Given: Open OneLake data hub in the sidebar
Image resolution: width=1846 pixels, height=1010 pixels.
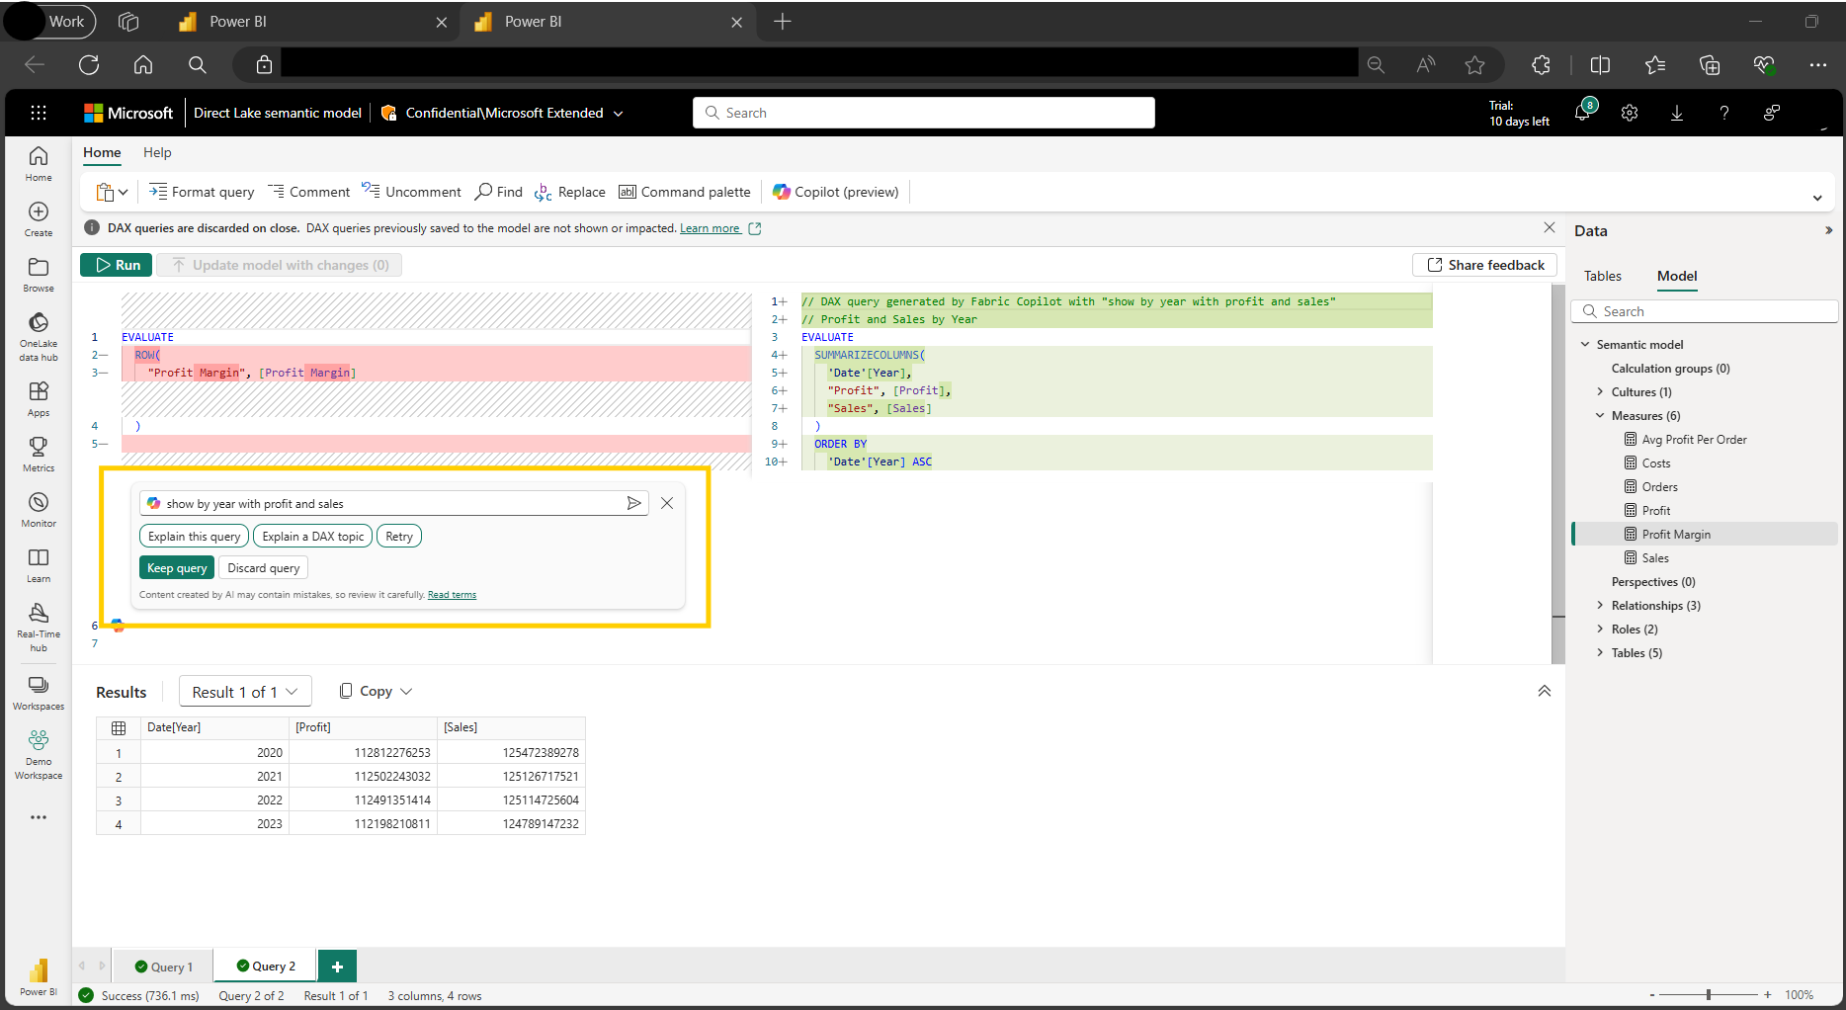Looking at the screenshot, I should (39, 335).
